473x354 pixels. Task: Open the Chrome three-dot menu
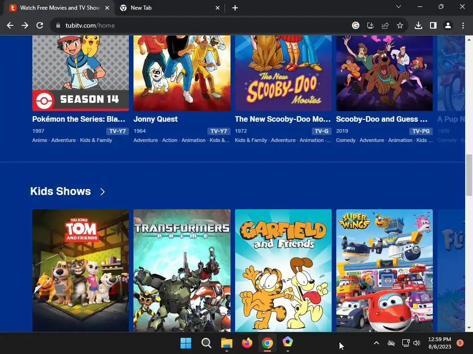(x=463, y=26)
